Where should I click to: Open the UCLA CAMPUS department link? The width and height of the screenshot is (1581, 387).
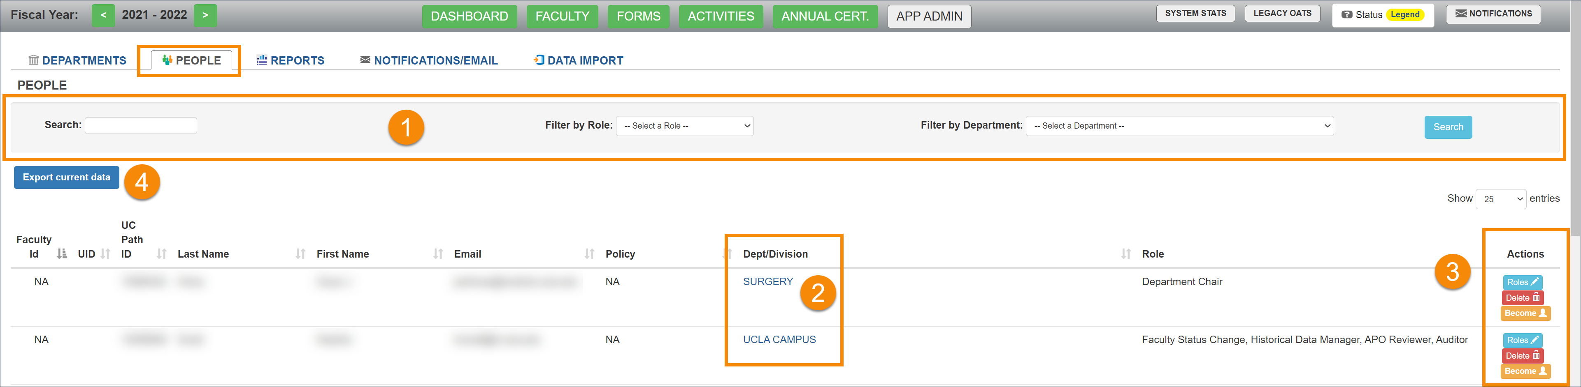coord(779,340)
